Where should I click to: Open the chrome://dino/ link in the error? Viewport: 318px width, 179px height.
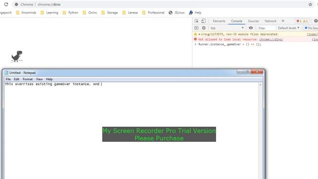point(271,39)
